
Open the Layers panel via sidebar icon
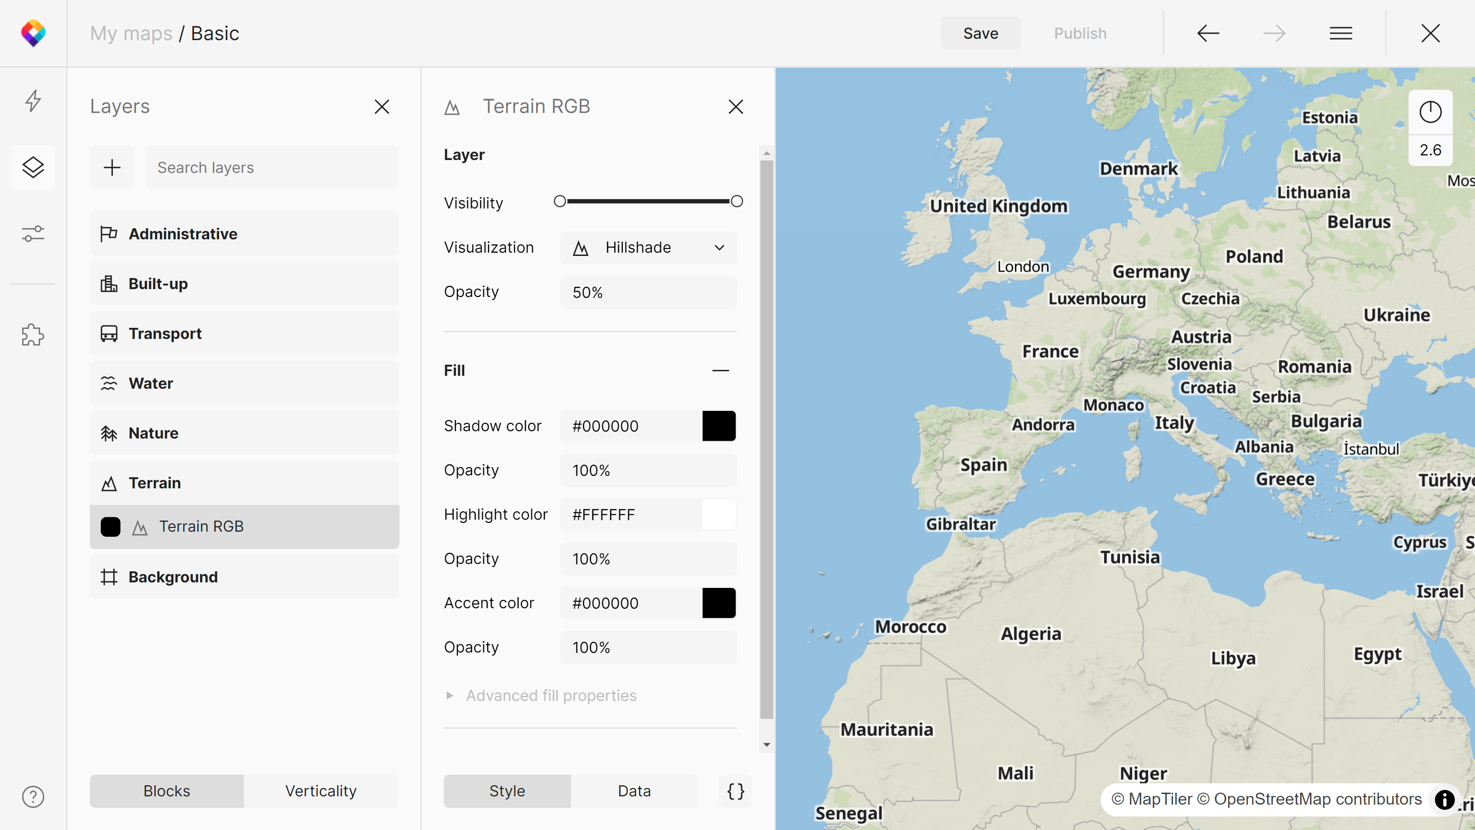point(33,167)
